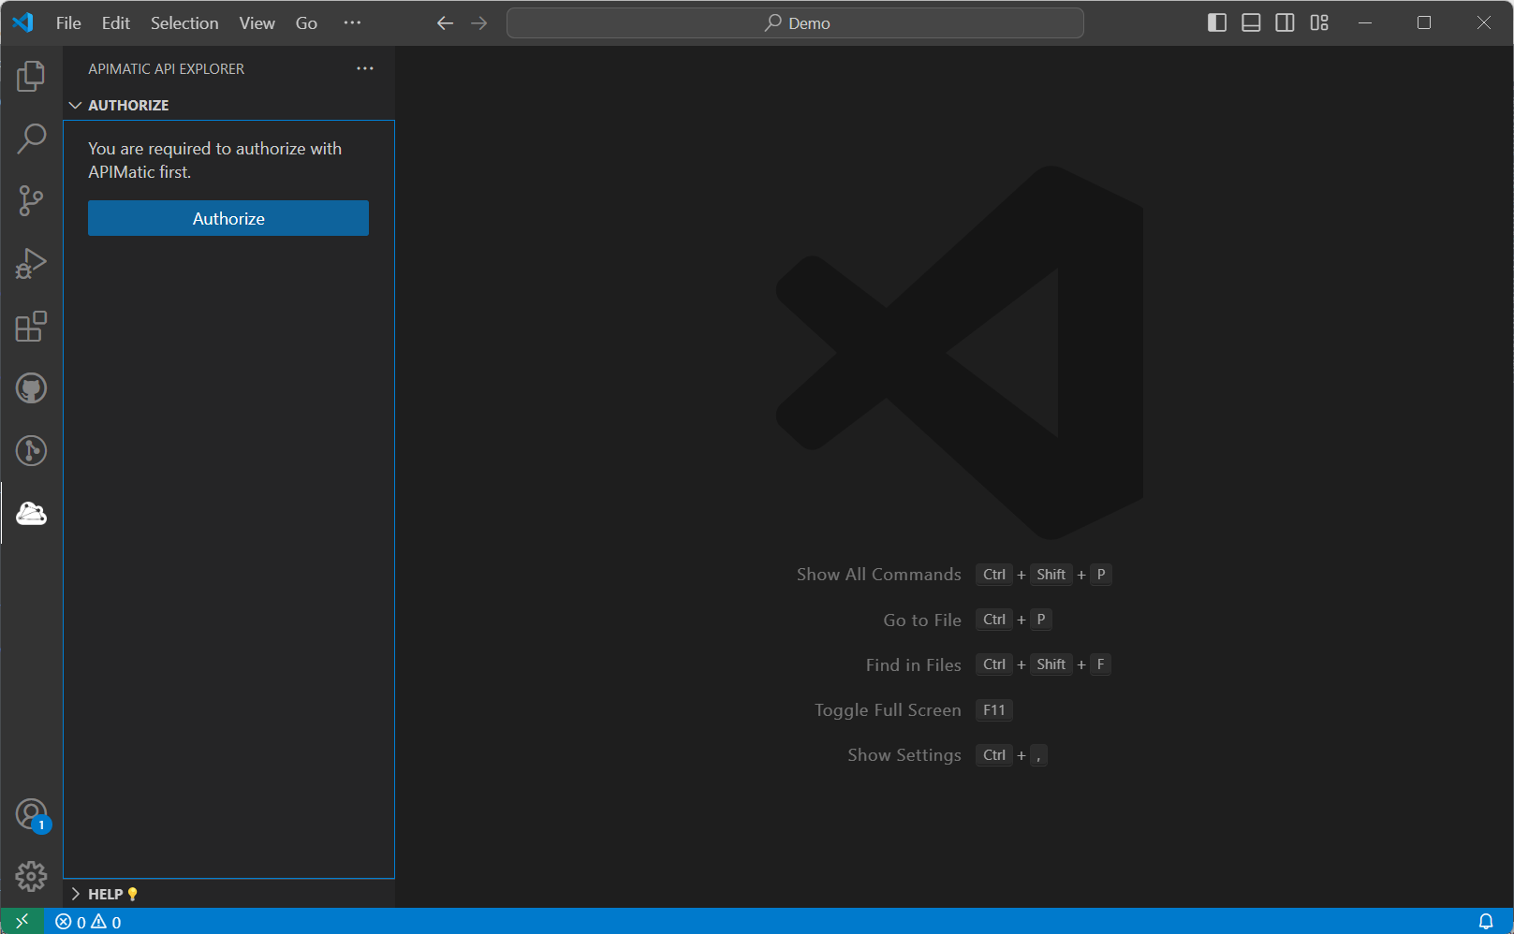Screen dimensions: 1514x934
Task: Collapse the AUTHORIZE section
Action: [228, 106]
